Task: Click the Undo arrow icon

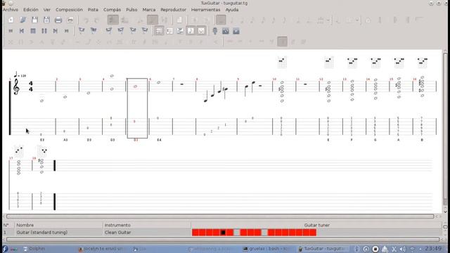Action: point(86,20)
